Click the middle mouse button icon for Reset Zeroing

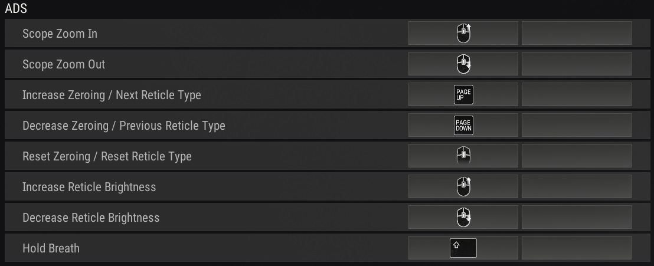463,156
